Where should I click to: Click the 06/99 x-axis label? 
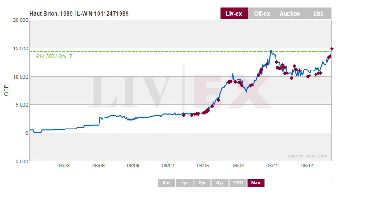(133, 166)
